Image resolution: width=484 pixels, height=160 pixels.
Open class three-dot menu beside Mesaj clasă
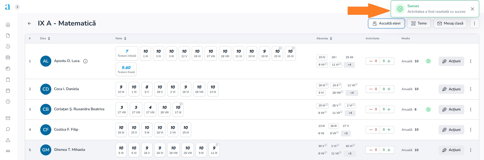tap(474, 23)
